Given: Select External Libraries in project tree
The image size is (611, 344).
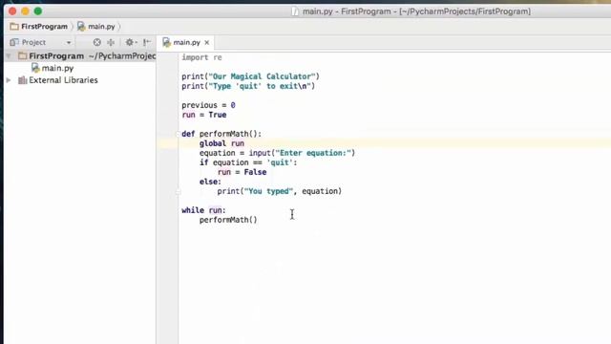Looking at the screenshot, I should pyautogui.click(x=63, y=80).
